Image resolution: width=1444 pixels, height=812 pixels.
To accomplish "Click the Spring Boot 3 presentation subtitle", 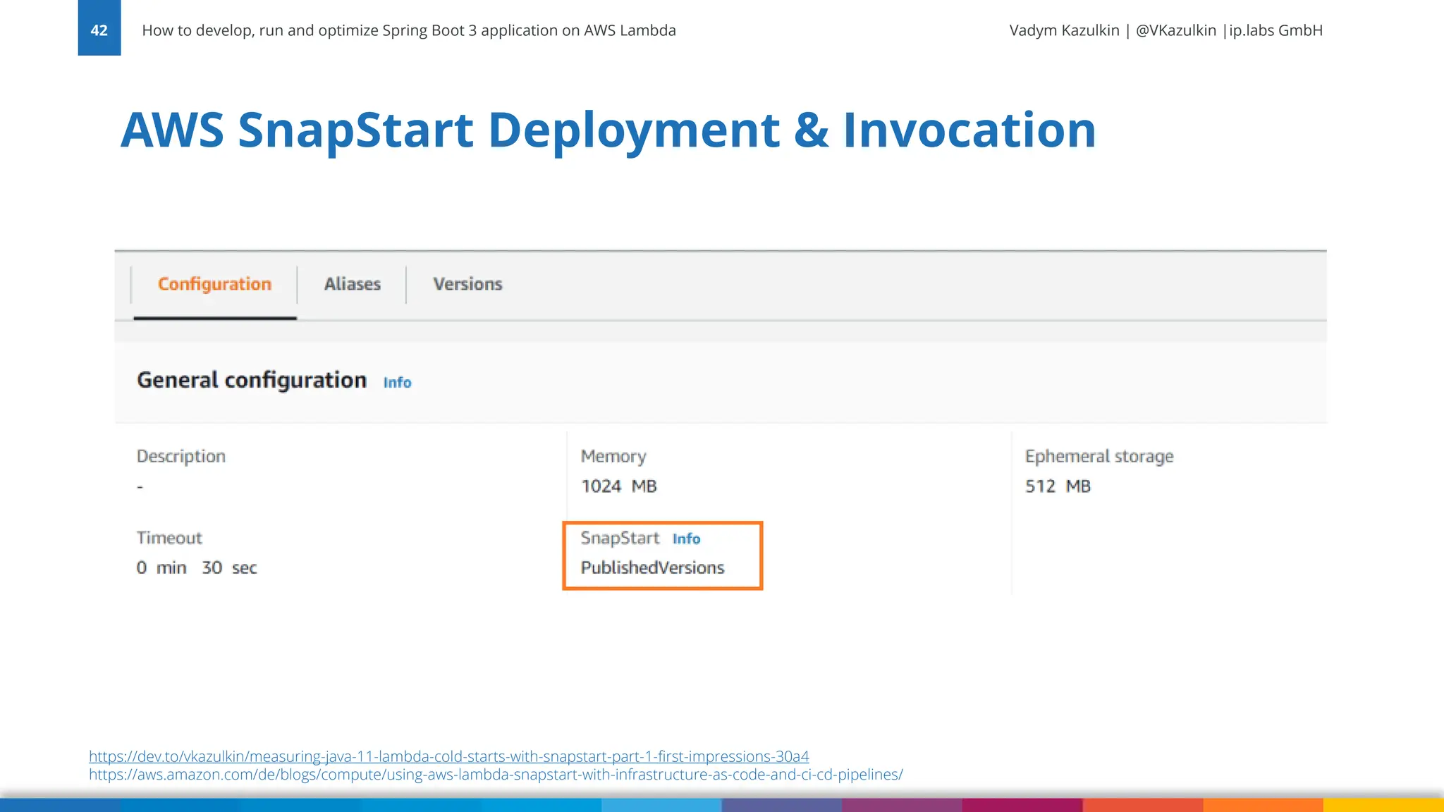I will tap(408, 30).
